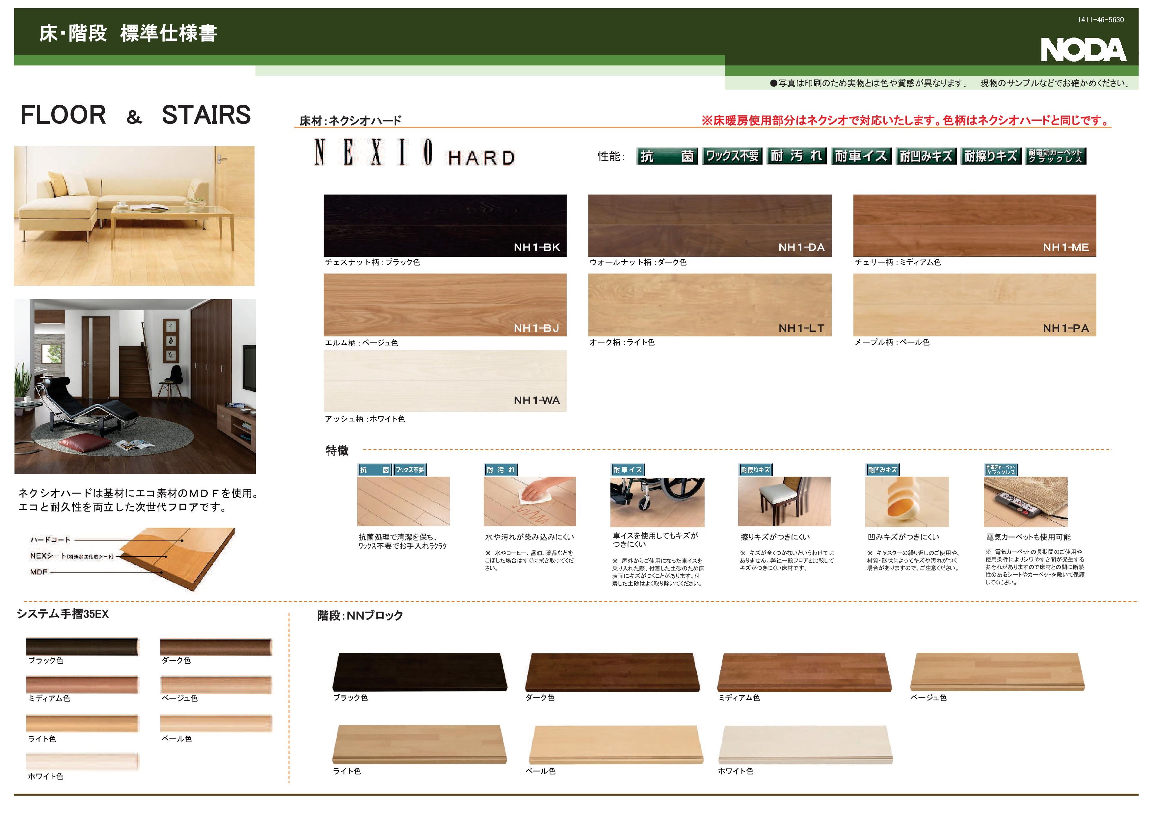The width and height of the screenshot is (1155, 816).
Task: Click the NEXIO HARD product logo
Action: (x=415, y=152)
